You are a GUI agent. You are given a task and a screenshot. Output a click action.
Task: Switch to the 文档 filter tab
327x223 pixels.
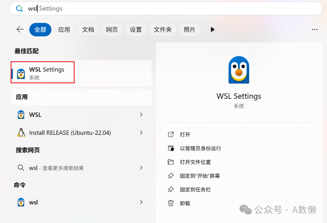pyautogui.click(x=88, y=29)
